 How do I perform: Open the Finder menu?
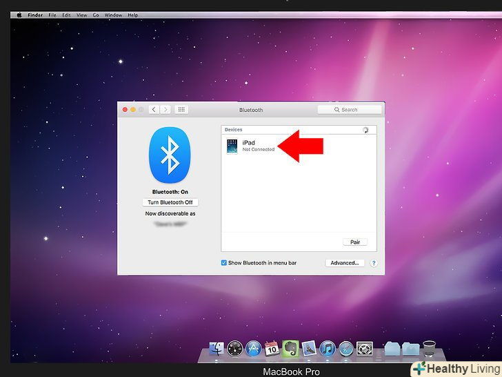(x=35, y=14)
